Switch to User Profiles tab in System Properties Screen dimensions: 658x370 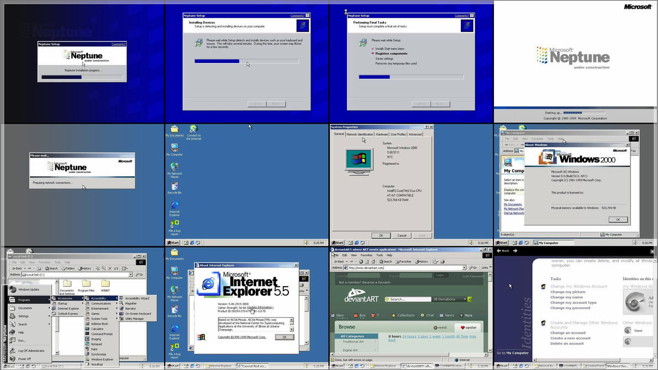398,135
